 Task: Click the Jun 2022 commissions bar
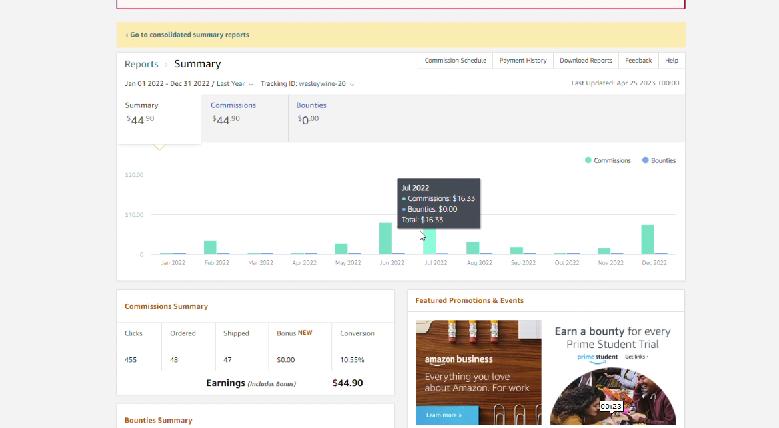tap(385, 238)
